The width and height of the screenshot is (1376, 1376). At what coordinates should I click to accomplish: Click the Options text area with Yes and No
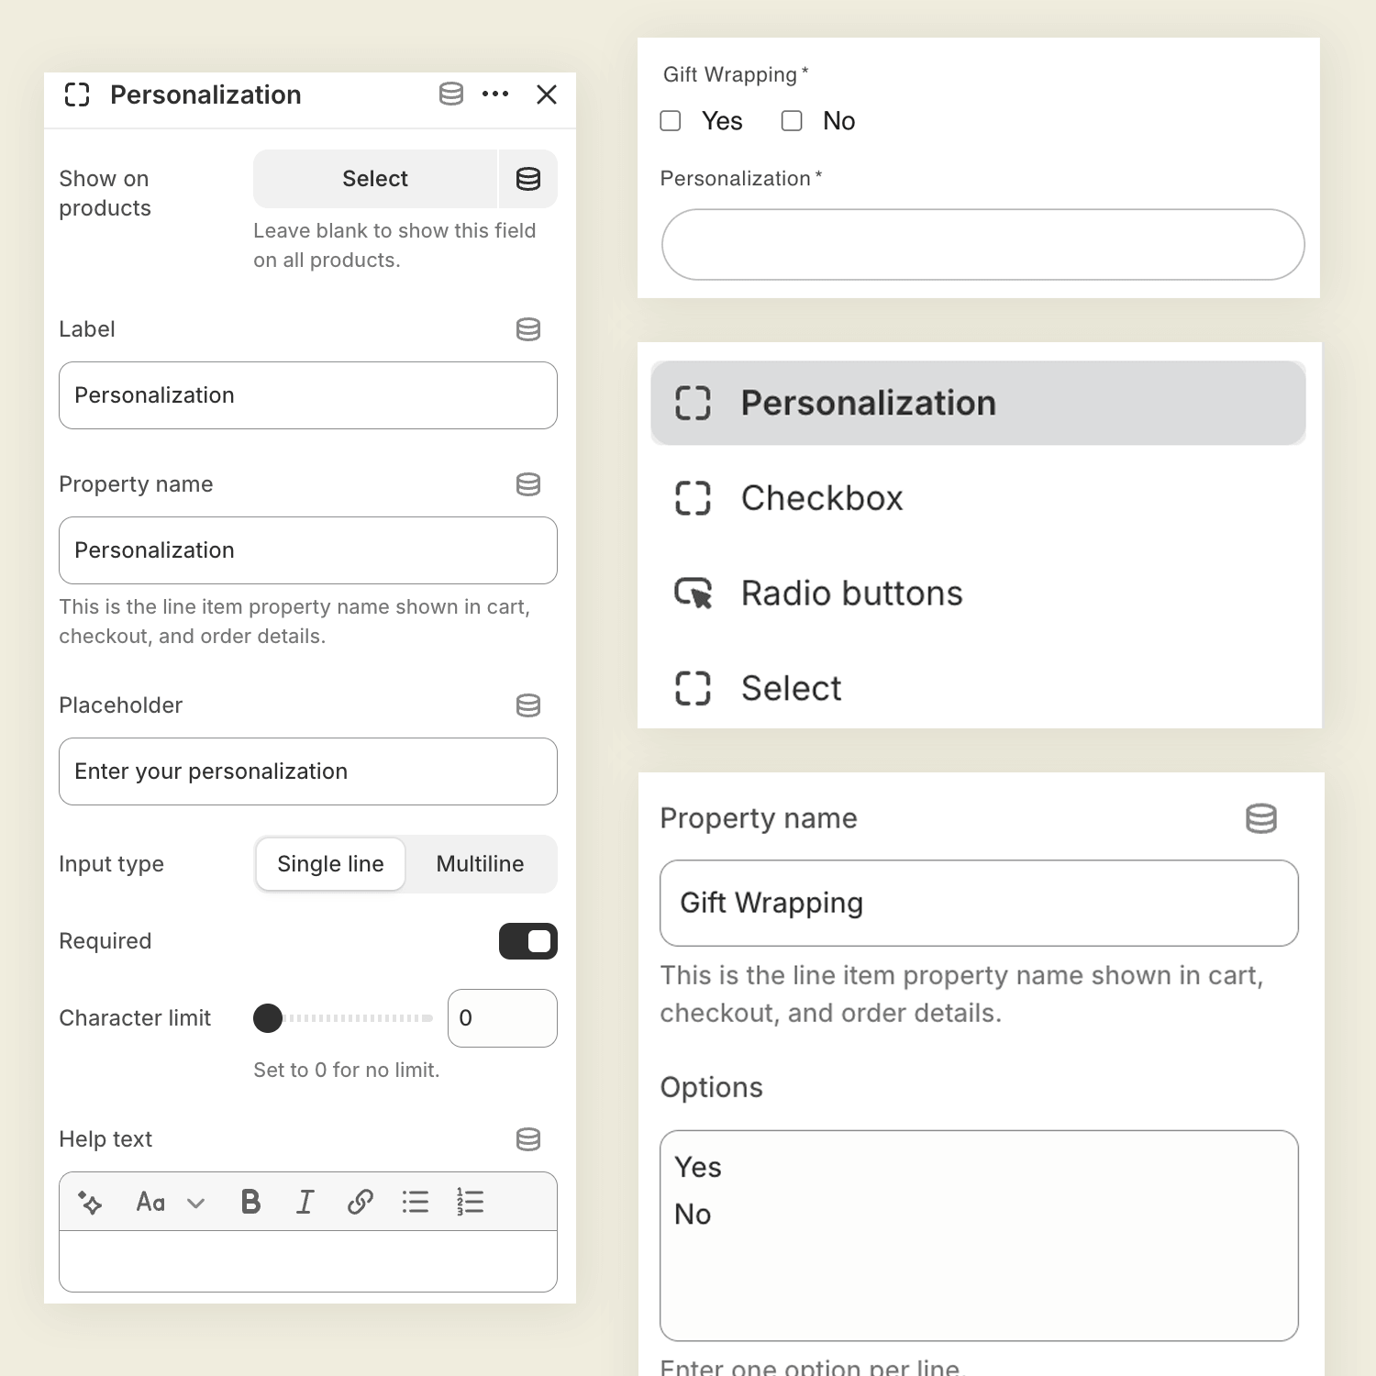pos(980,1236)
